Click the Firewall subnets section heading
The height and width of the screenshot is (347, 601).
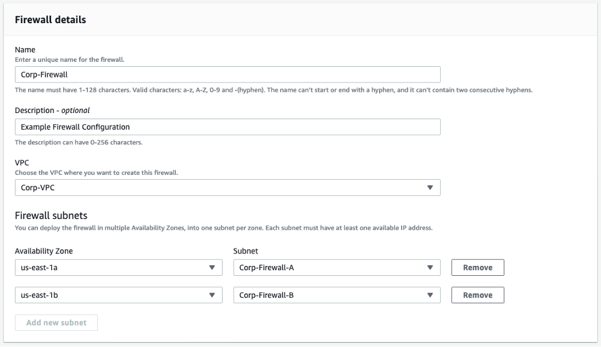click(x=51, y=216)
